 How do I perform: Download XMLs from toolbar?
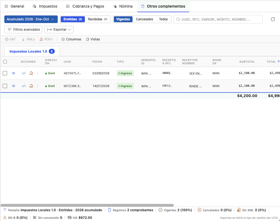point(28,39)
